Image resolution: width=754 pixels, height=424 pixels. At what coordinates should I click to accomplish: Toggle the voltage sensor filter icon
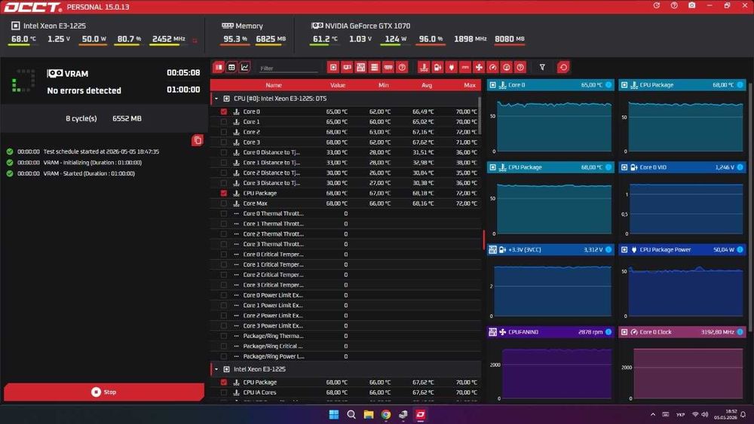(x=437, y=67)
